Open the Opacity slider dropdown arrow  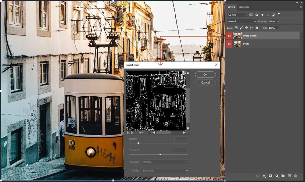tap(278, 21)
